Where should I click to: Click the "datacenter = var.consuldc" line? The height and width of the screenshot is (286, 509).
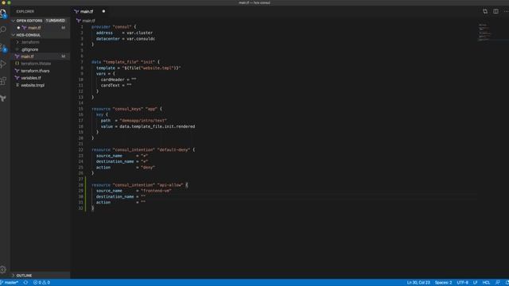pos(126,39)
